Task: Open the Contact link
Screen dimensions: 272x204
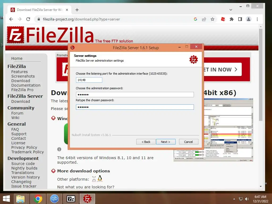Action: click(19, 138)
